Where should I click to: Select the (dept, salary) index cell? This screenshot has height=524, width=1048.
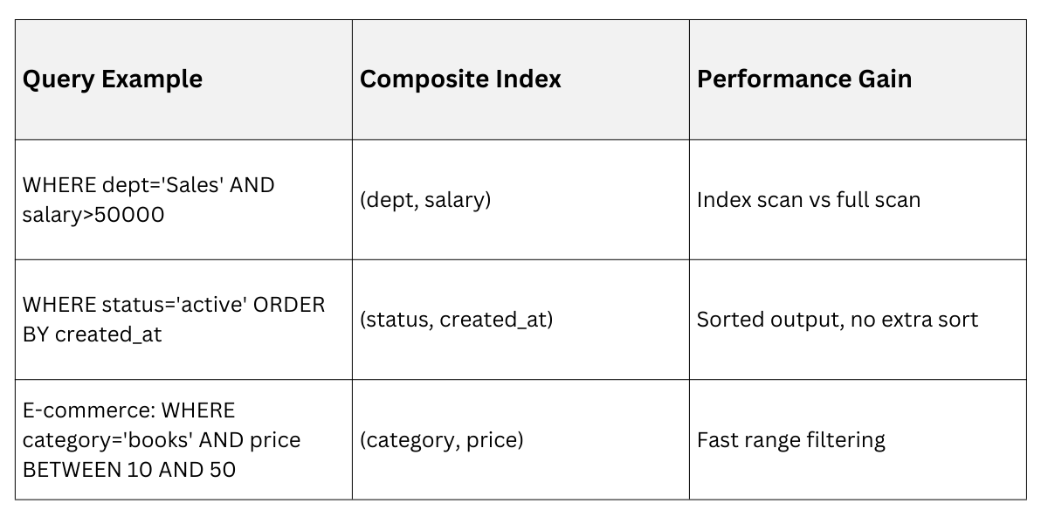pyautogui.click(x=425, y=200)
